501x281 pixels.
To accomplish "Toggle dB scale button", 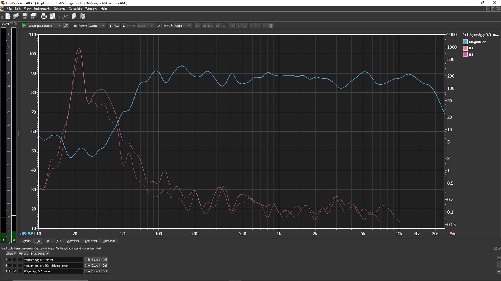I will point(75,26).
